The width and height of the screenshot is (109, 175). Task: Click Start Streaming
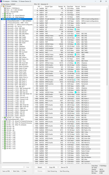click(x=52, y=171)
